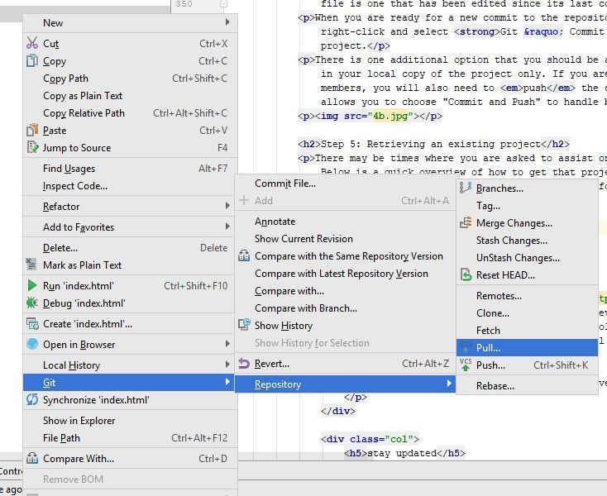Choose Stash Changes... option

pyautogui.click(x=511, y=241)
